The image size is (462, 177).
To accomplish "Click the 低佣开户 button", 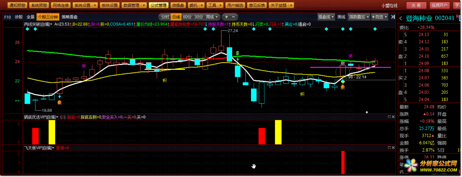I will (439, 5).
